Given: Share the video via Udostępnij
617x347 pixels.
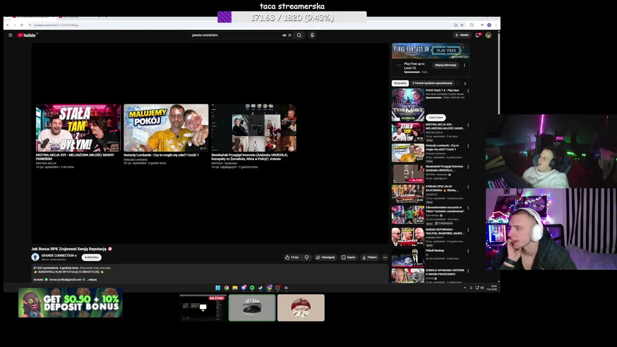Looking at the screenshot, I should [x=325, y=257].
